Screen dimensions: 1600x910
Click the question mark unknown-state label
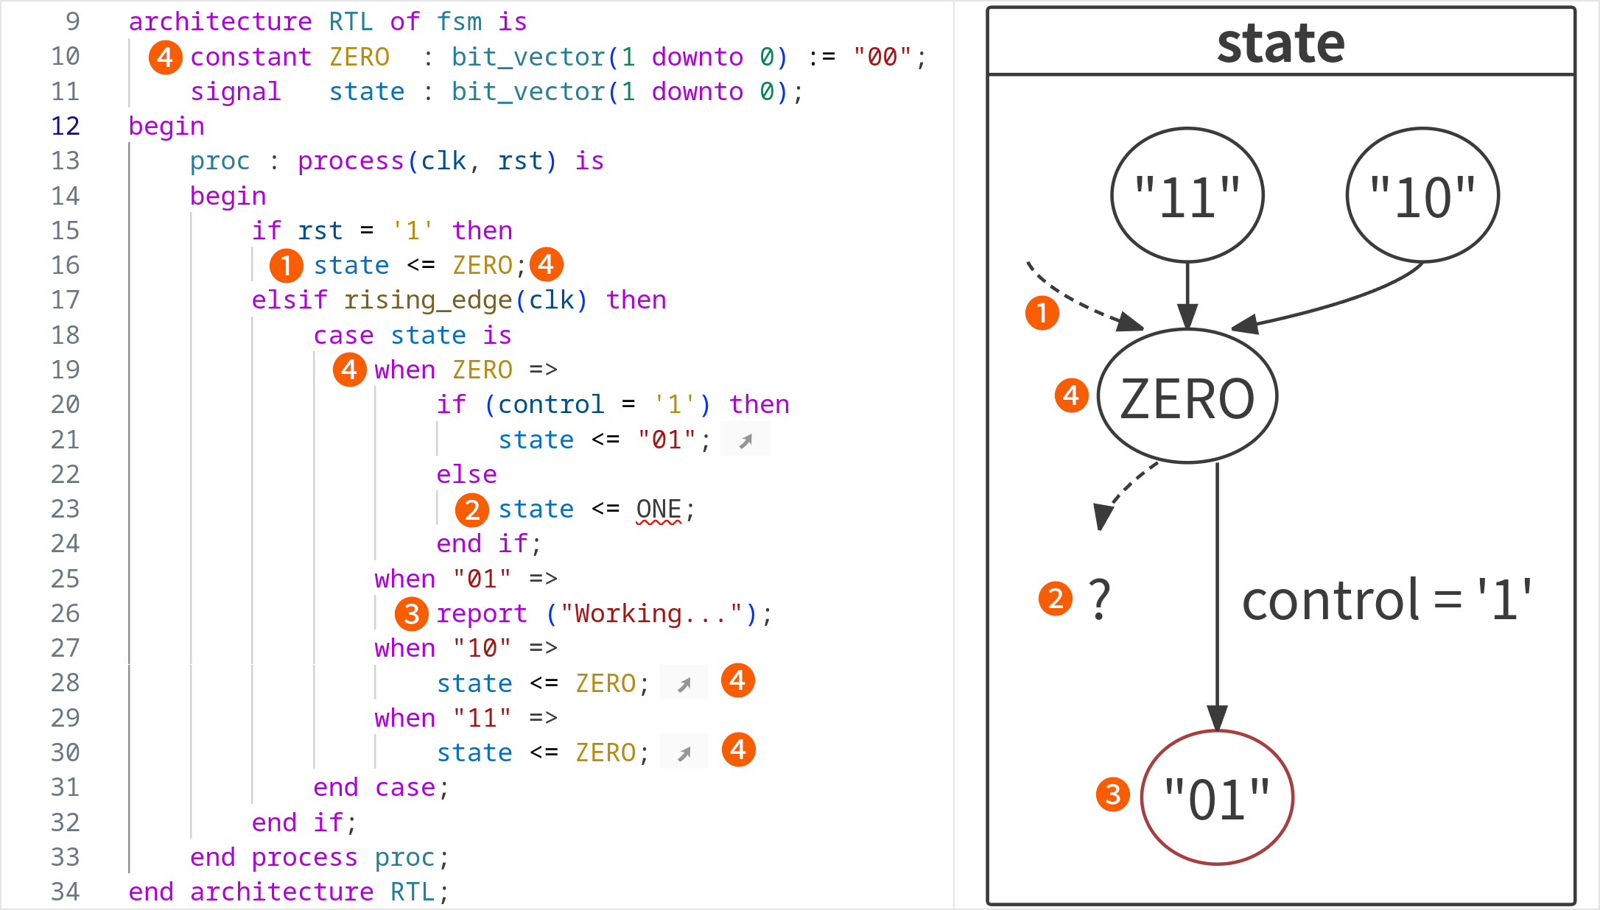pos(1099,599)
